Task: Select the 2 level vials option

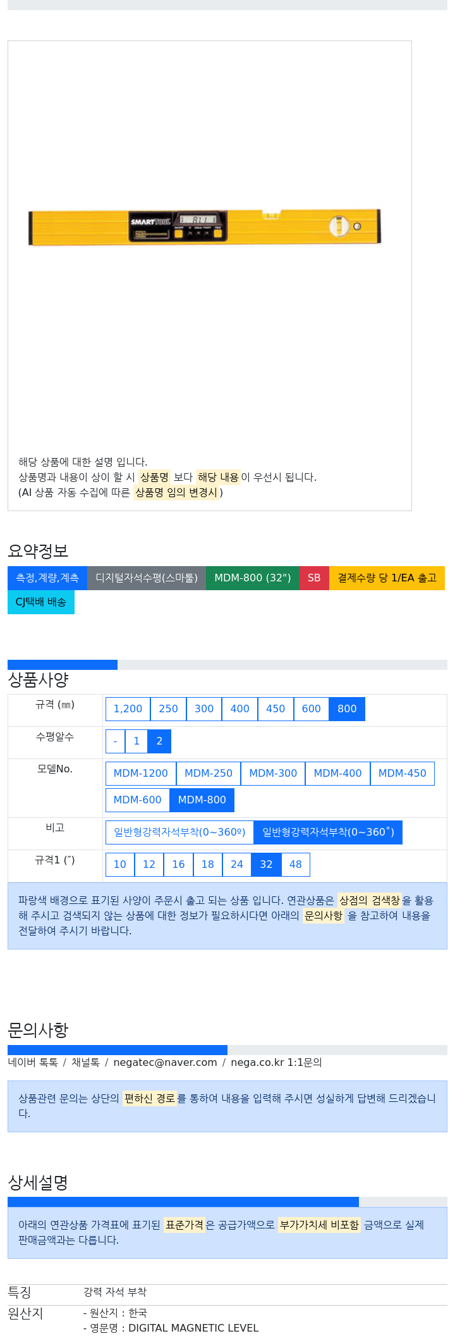Action: (159, 741)
